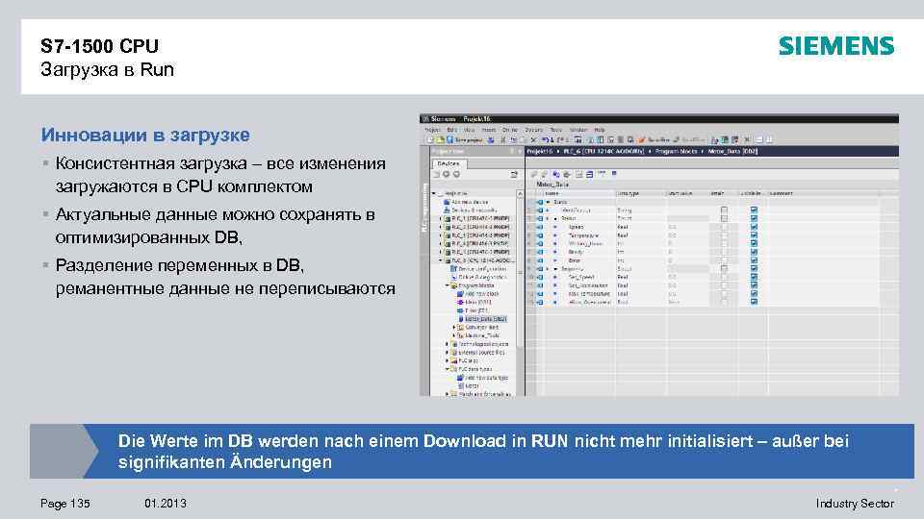Open the Insert menu
The image size is (924, 519).
(x=489, y=130)
